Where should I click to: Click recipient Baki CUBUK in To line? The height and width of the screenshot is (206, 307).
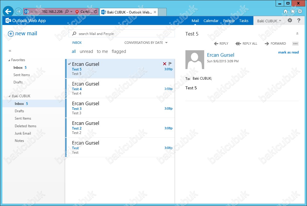202,78
